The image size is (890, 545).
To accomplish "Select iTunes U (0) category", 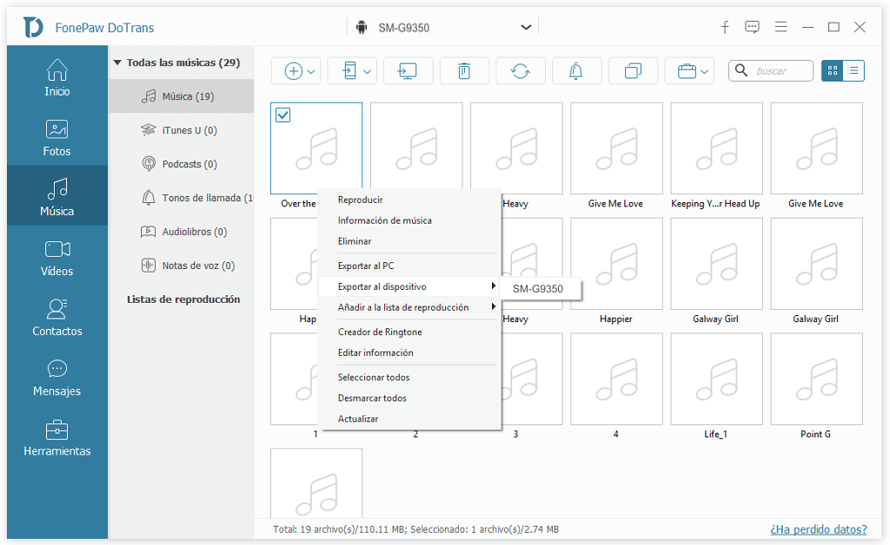I will click(181, 130).
